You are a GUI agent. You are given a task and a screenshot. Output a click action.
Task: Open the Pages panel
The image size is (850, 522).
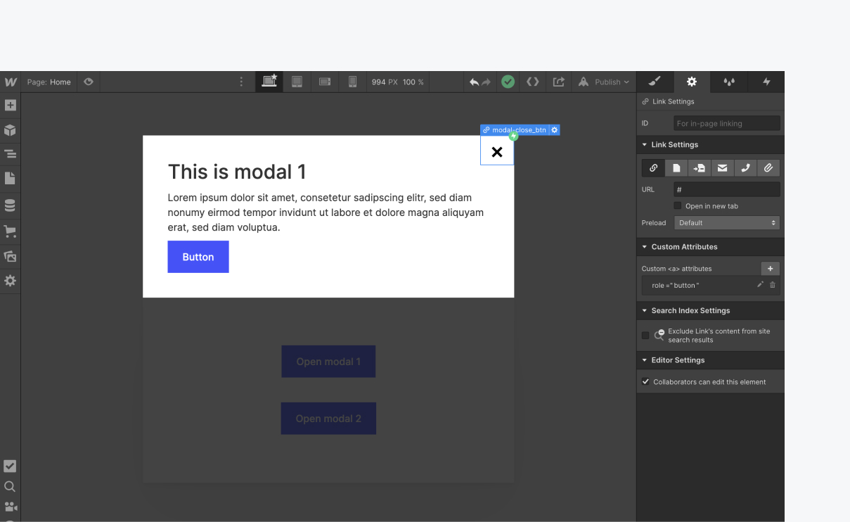coord(11,179)
